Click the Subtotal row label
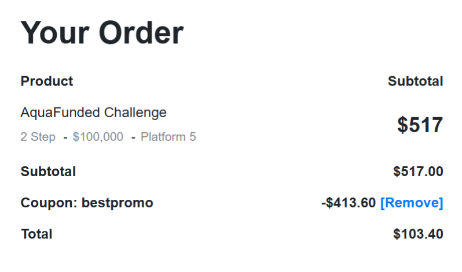The image size is (462, 272). coord(48,172)
